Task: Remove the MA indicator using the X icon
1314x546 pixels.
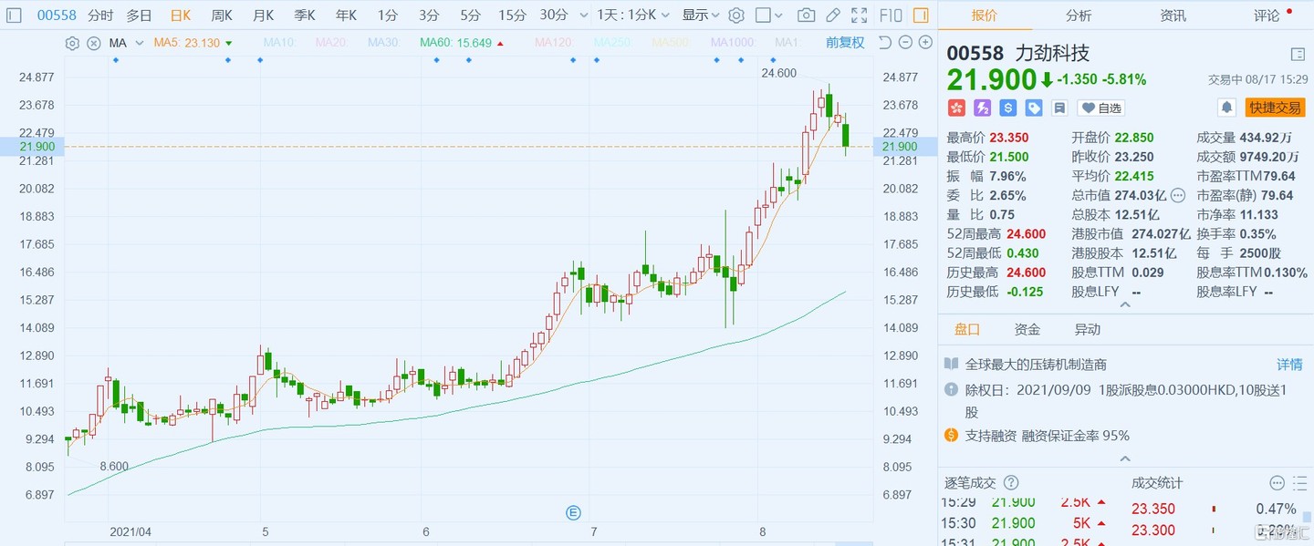Action: tap(92, 43)
